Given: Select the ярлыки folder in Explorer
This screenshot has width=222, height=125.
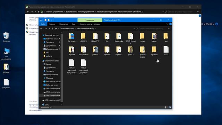Looking at the screenshot, I should pos(154,51).
